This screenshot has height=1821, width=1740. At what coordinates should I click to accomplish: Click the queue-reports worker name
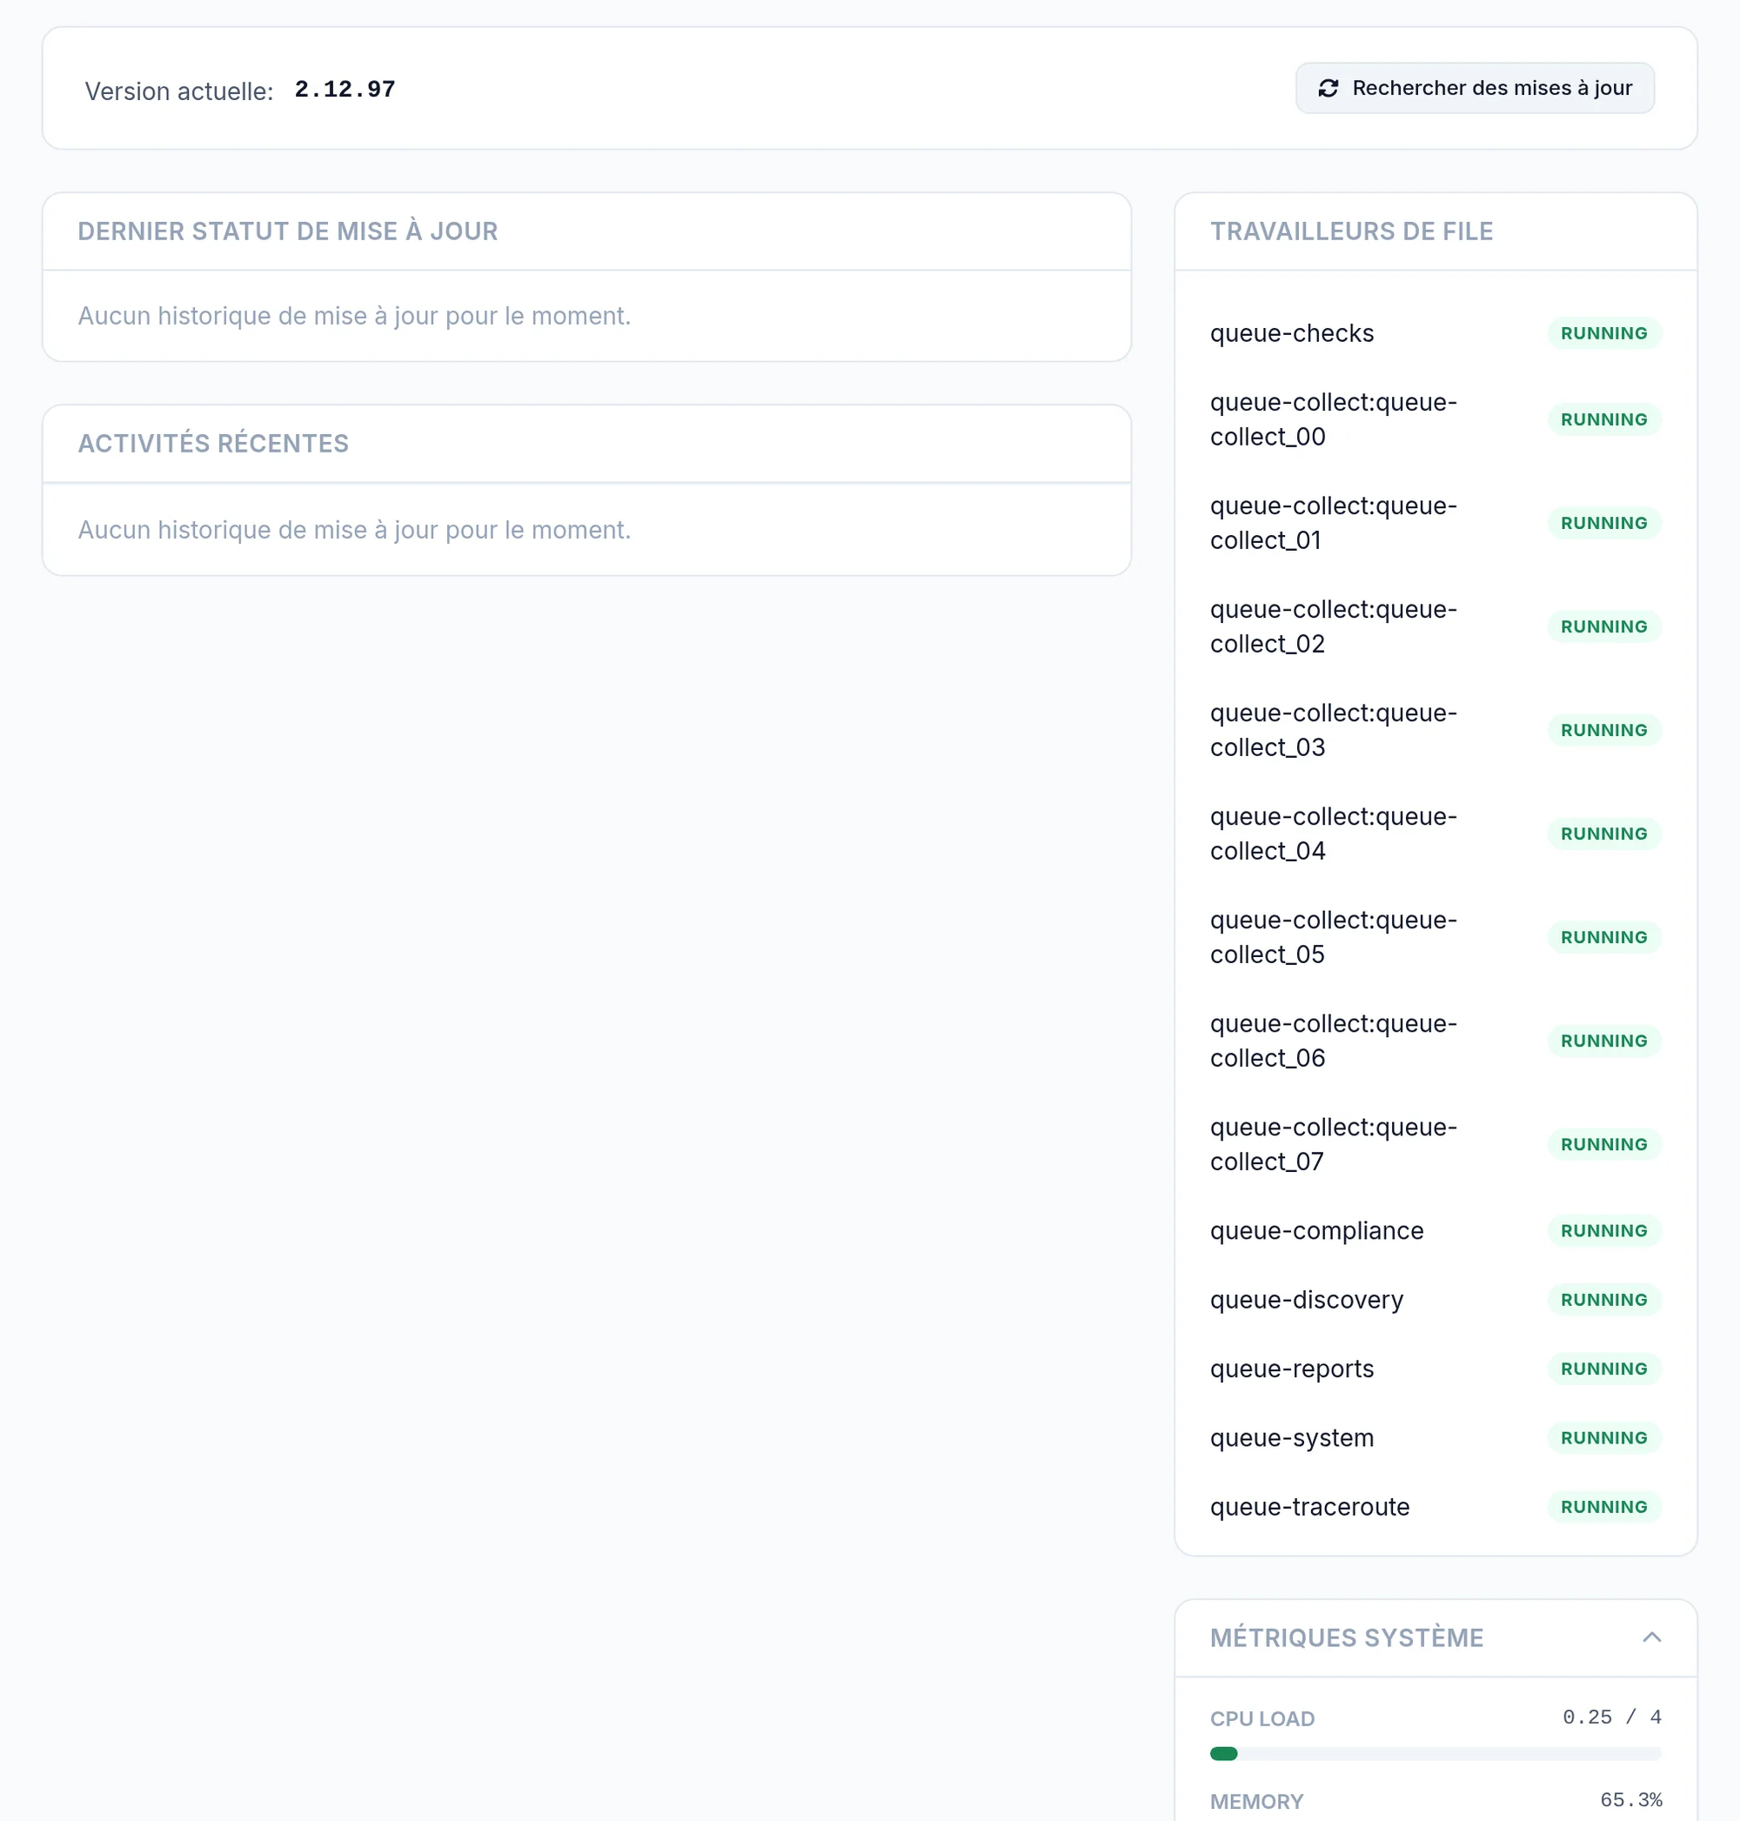(1292, 1369)
